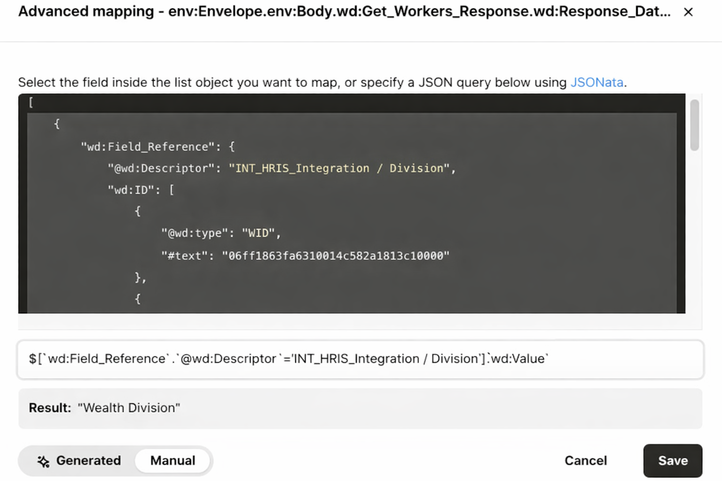Close the Advanced mapping dialog
The width and height of the screenshot is (722, 481).
click(x=688, y=12)
